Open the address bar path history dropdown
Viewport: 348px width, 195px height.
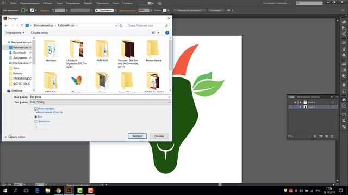click(116, 25)
